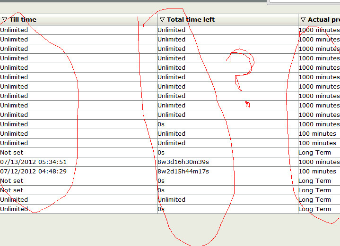Open the triangle dropdown beside Actual pro column
Image resolution: width=340 pixels, height=246 pixels.
(303, 19)
